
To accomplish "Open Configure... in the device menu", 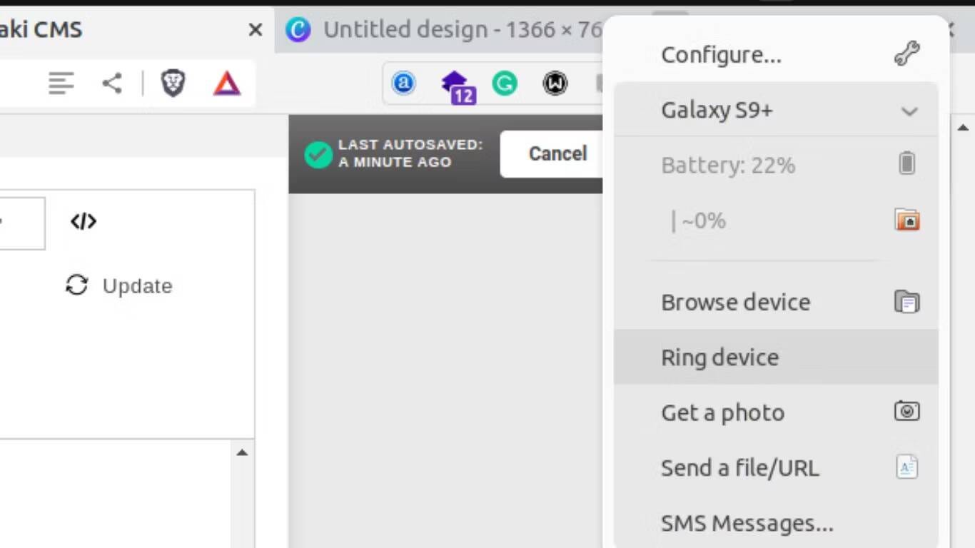I will [x=721, y=55].
